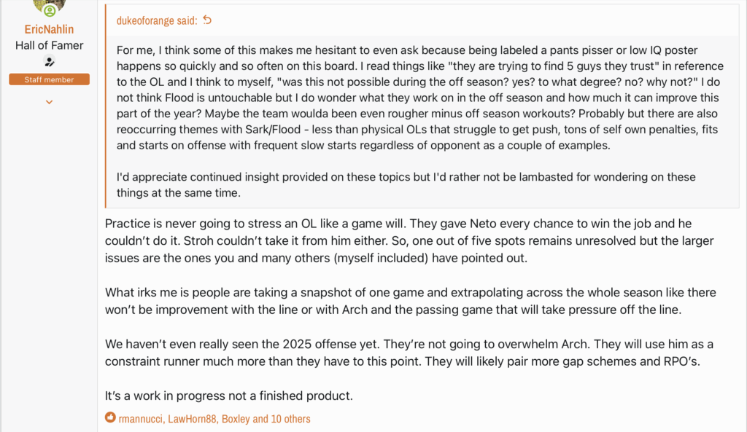Click the return arrow beside dukeoforange said
Image resolution: width=747 pixels, height=432 pixels.
pyautogui.click(x=207, y=20)
